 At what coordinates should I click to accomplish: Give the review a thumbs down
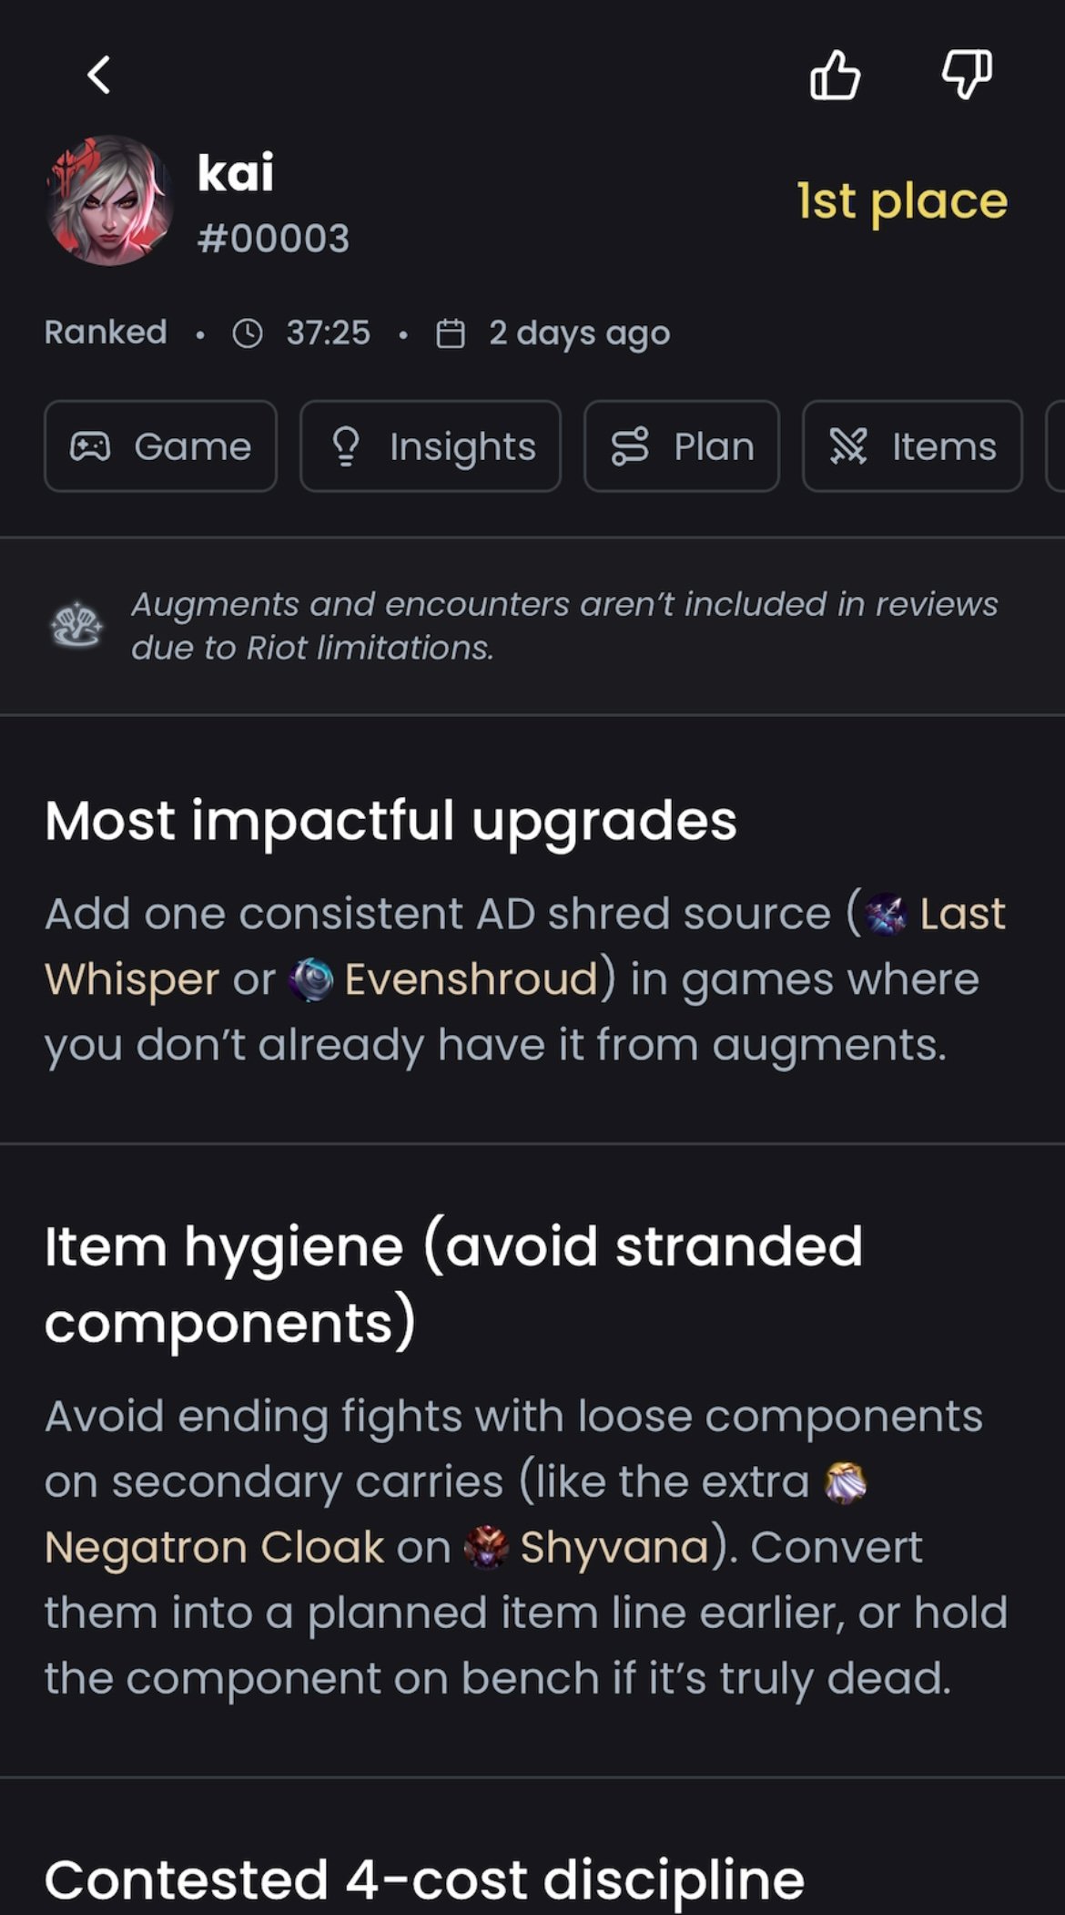point(967,75)
